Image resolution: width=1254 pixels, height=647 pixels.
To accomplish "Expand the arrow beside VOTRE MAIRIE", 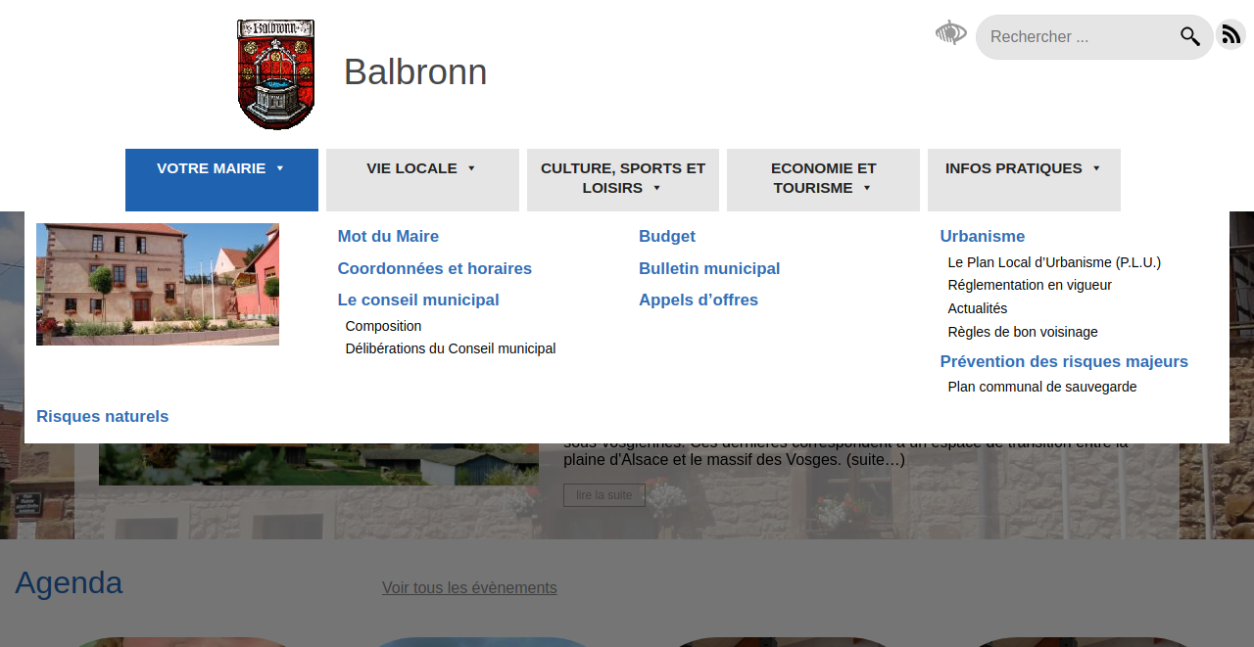I will click(x=280, y=168).
